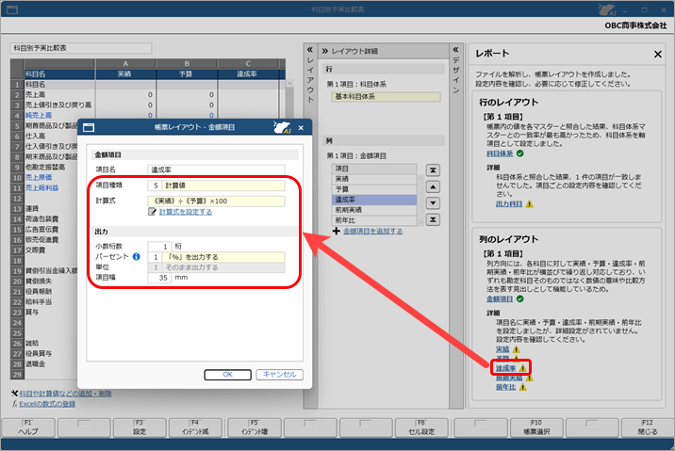Collapse レイアウト詳細 via its chevron header
675x451 pixels.
pyautogui.click(x=325, y=51)
